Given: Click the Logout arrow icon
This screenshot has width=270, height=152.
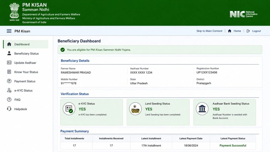Looking at the screenshot, I should point(248,31).
